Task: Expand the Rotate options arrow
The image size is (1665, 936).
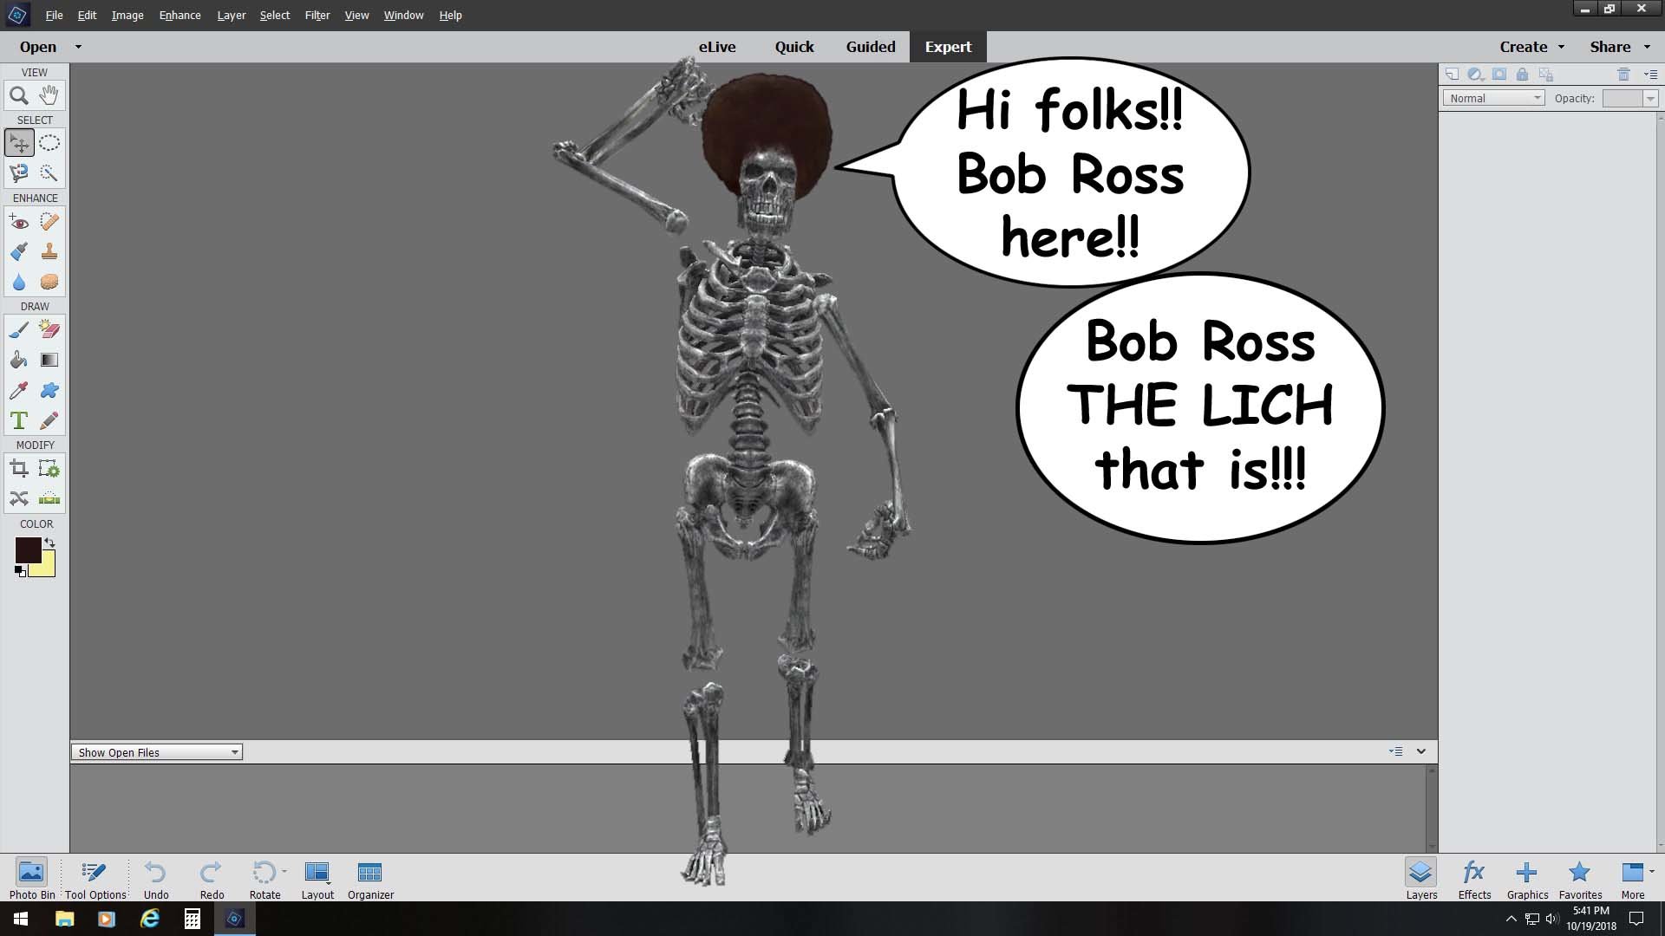Action: pyautogui.click(x=284, y=872)
